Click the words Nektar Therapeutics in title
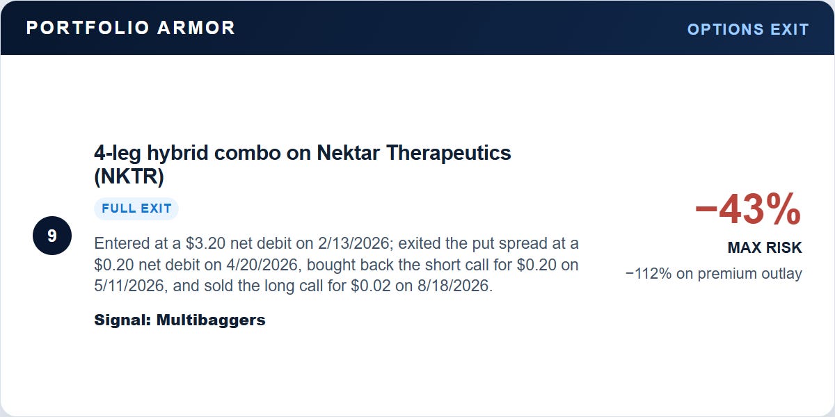The image size is (835, 417). click(x=414, y=153)
